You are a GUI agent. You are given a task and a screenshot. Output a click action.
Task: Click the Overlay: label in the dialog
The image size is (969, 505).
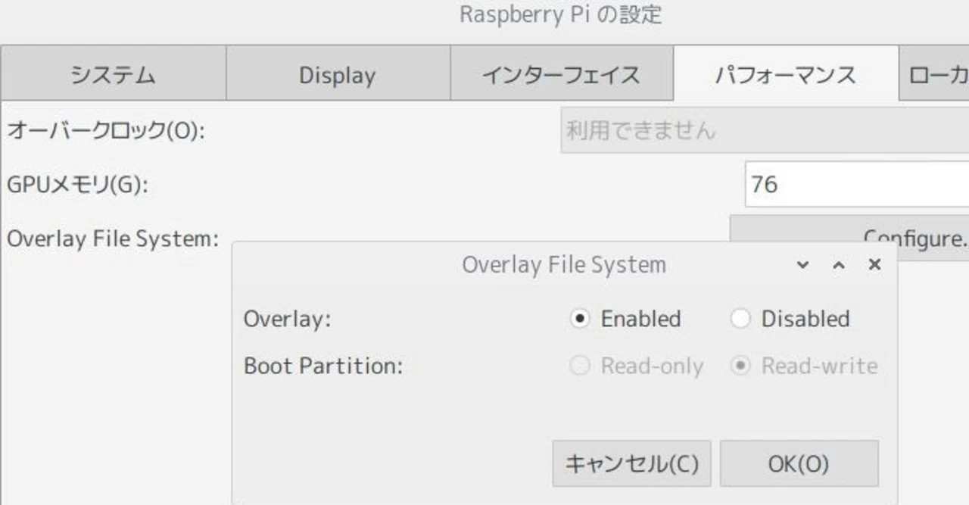tap(288, 319)
